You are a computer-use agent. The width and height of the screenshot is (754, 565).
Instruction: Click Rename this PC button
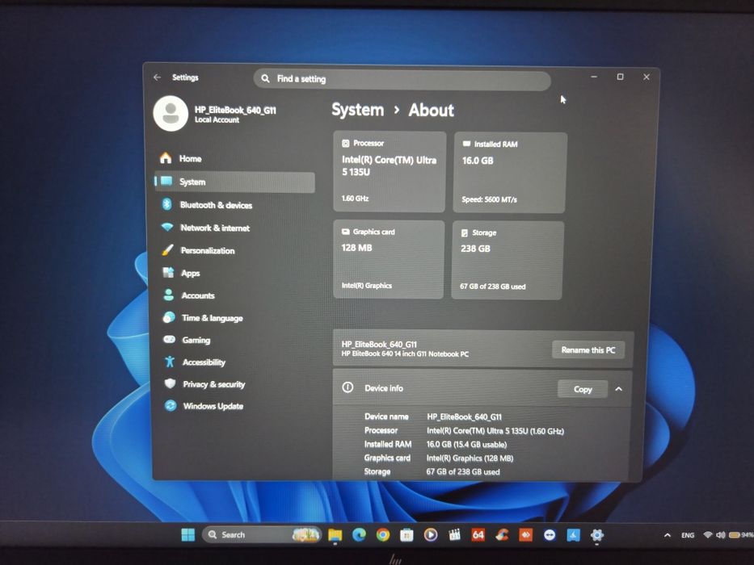click(x=588, y=350)
